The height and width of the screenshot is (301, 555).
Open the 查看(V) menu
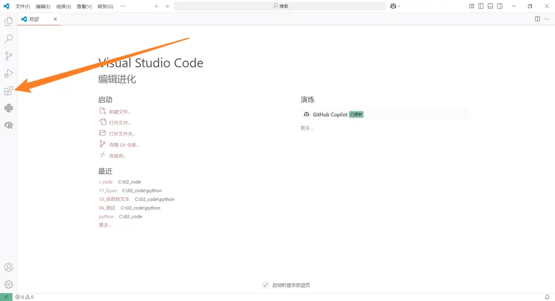point(84,7)
